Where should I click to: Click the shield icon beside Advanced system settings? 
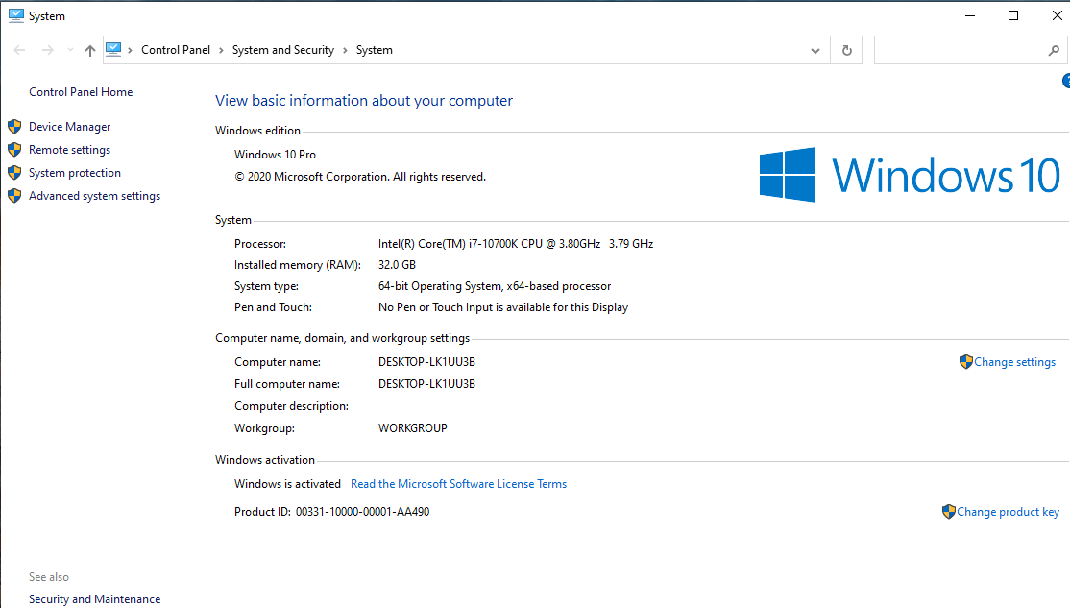[x=14, y=196]
